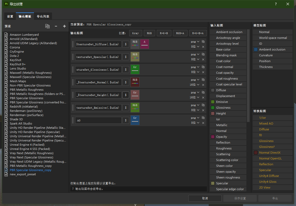
Task: Switch to the 输出模板 tab
Action: 25,16
